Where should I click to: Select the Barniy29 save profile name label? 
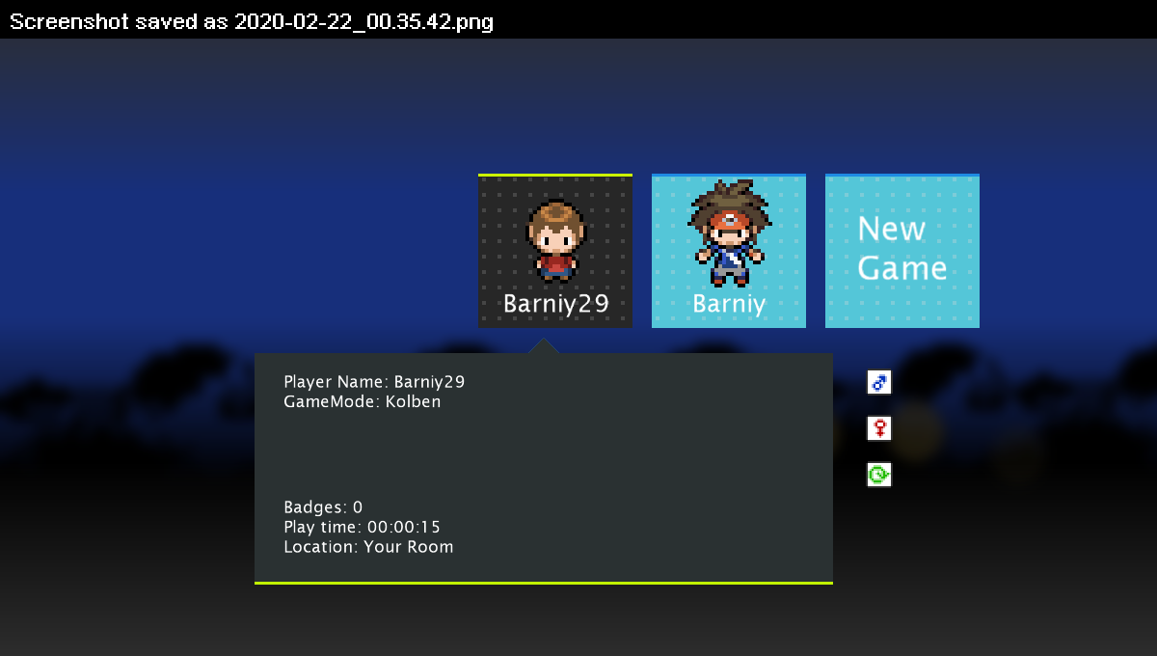click(x=555, y=304)
